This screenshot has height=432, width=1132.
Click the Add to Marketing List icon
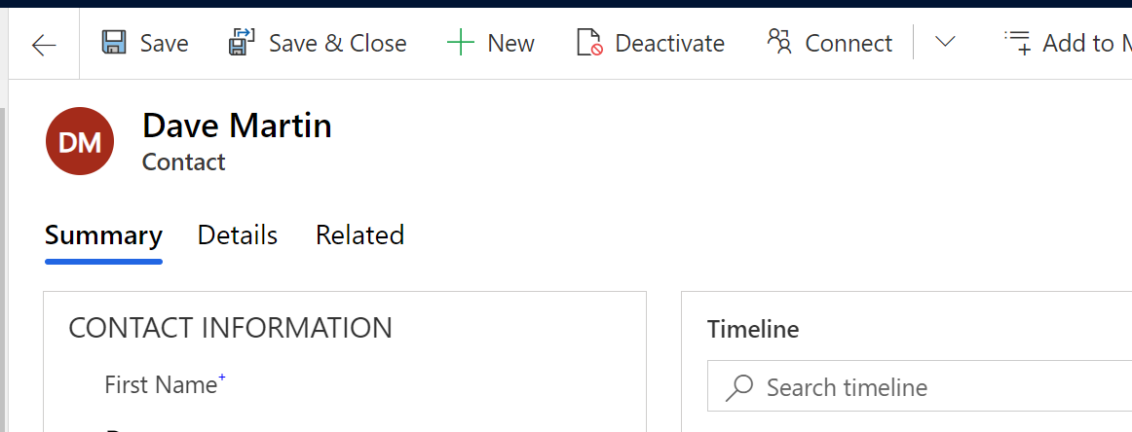coord(1019,43)
